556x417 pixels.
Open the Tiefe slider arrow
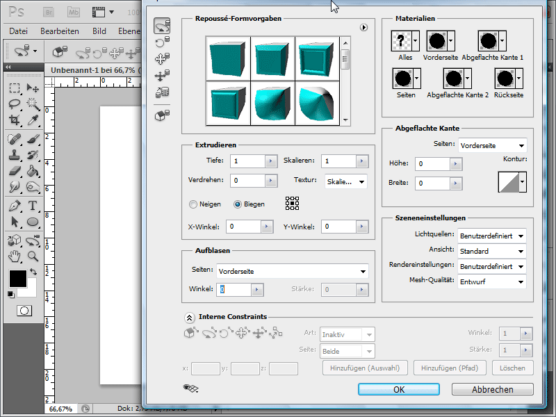coord(271,161)
